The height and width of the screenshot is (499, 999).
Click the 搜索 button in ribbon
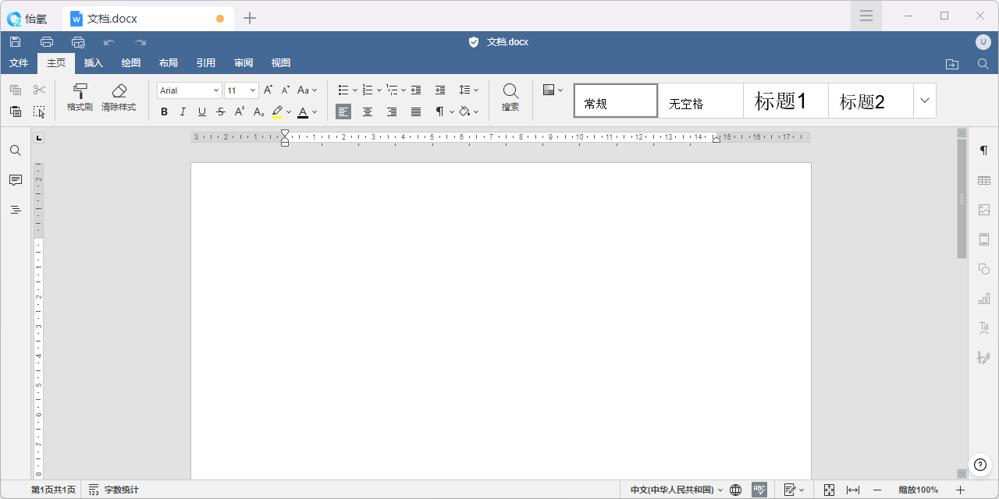[510, 97]
